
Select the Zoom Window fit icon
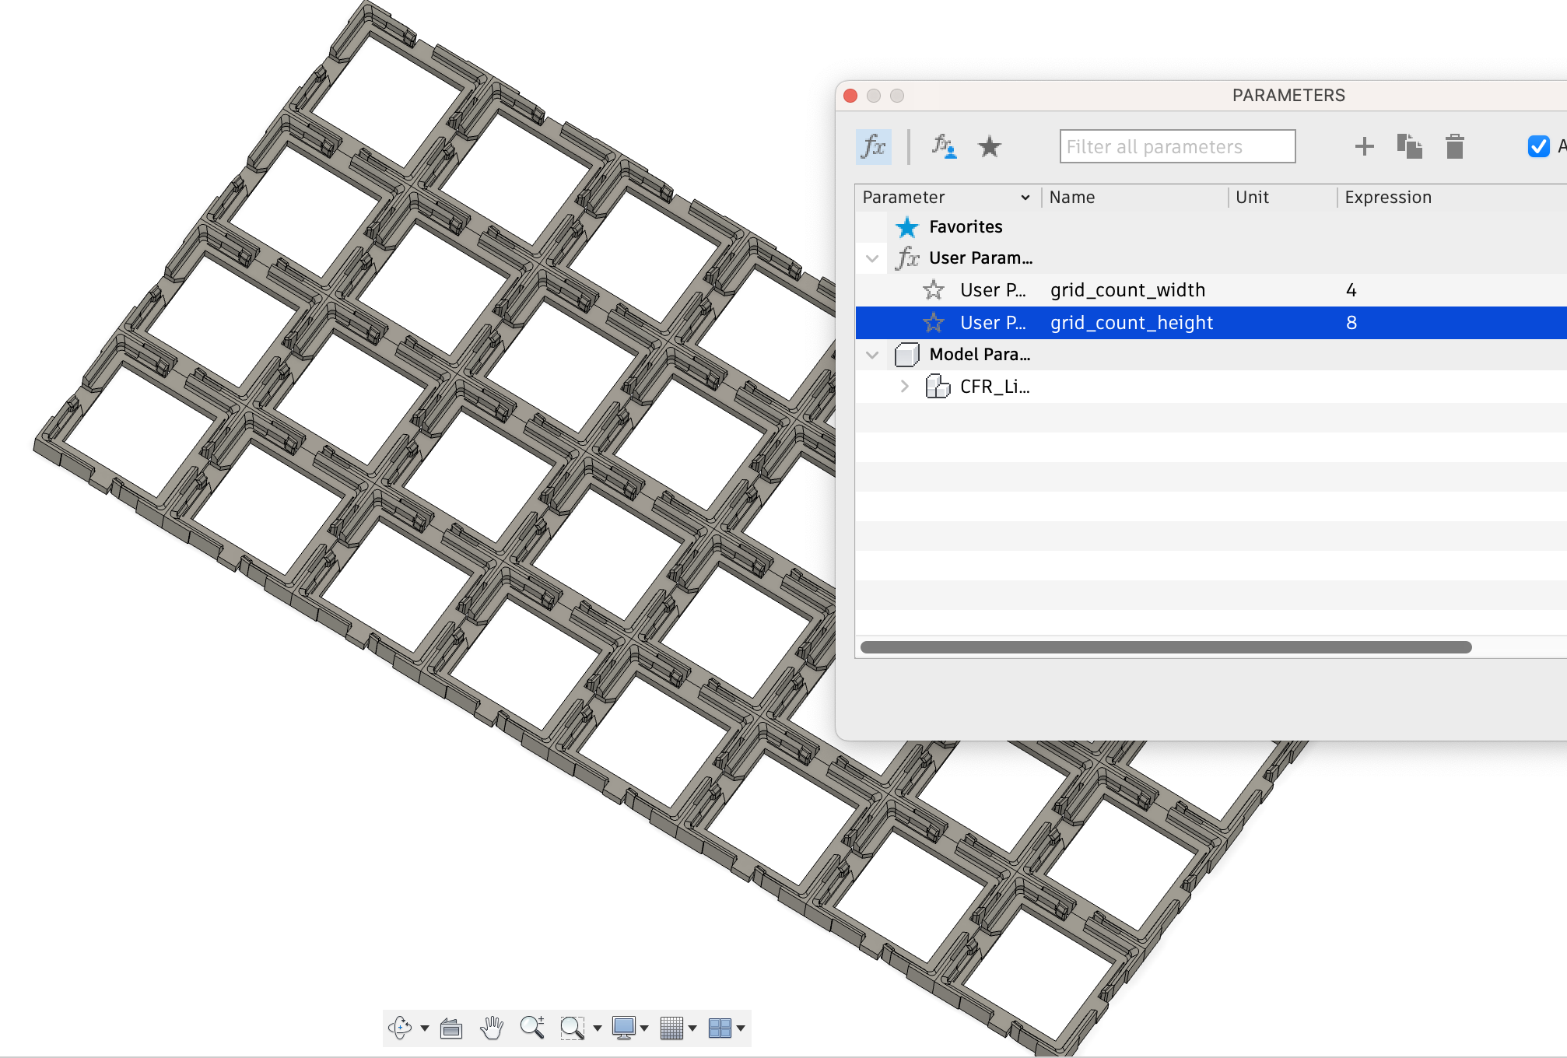tap(572, 1028)
